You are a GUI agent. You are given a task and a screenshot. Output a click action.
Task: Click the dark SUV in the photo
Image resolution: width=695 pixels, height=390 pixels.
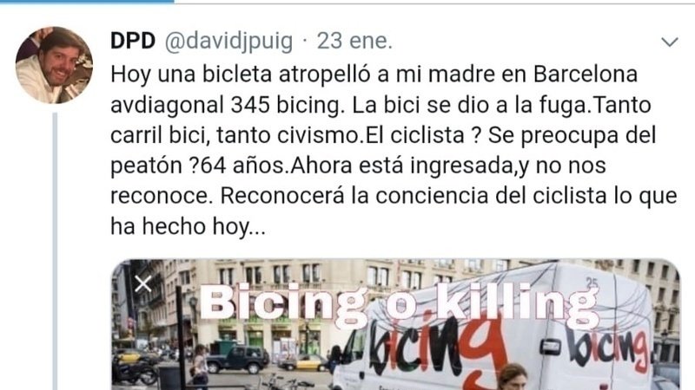pos(238,358)
